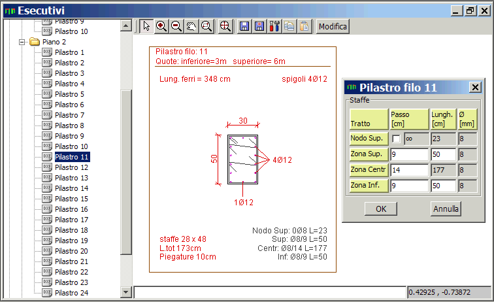
Task: Click the Zona Centr length value 177
Action: pyautogui.click(x=443, y=170)
